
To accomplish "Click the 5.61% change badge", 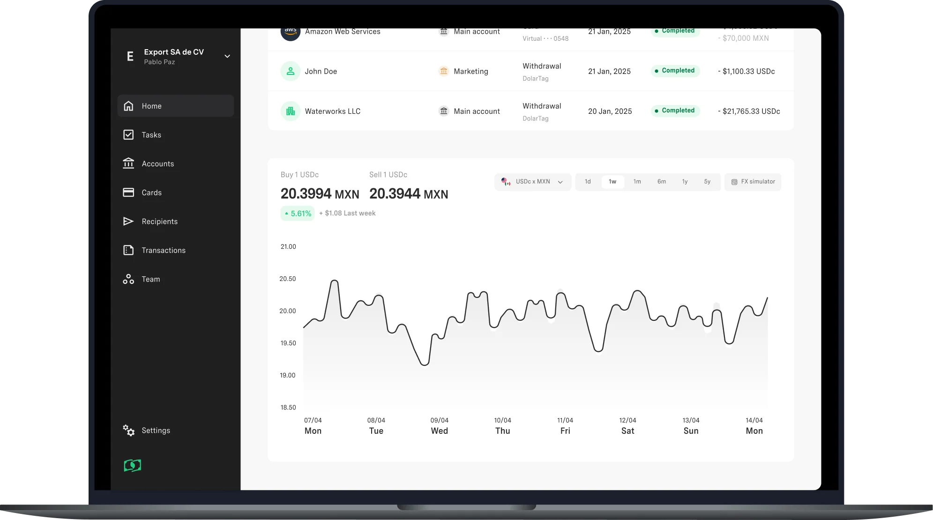I will (297, 213).
